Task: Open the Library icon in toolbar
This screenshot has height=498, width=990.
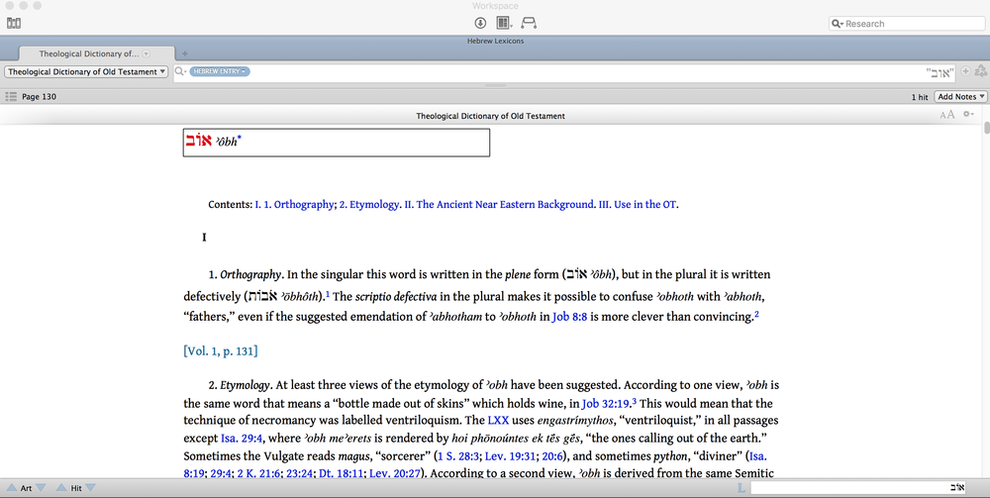Action: pyautogui.click(x=14, y=23)
